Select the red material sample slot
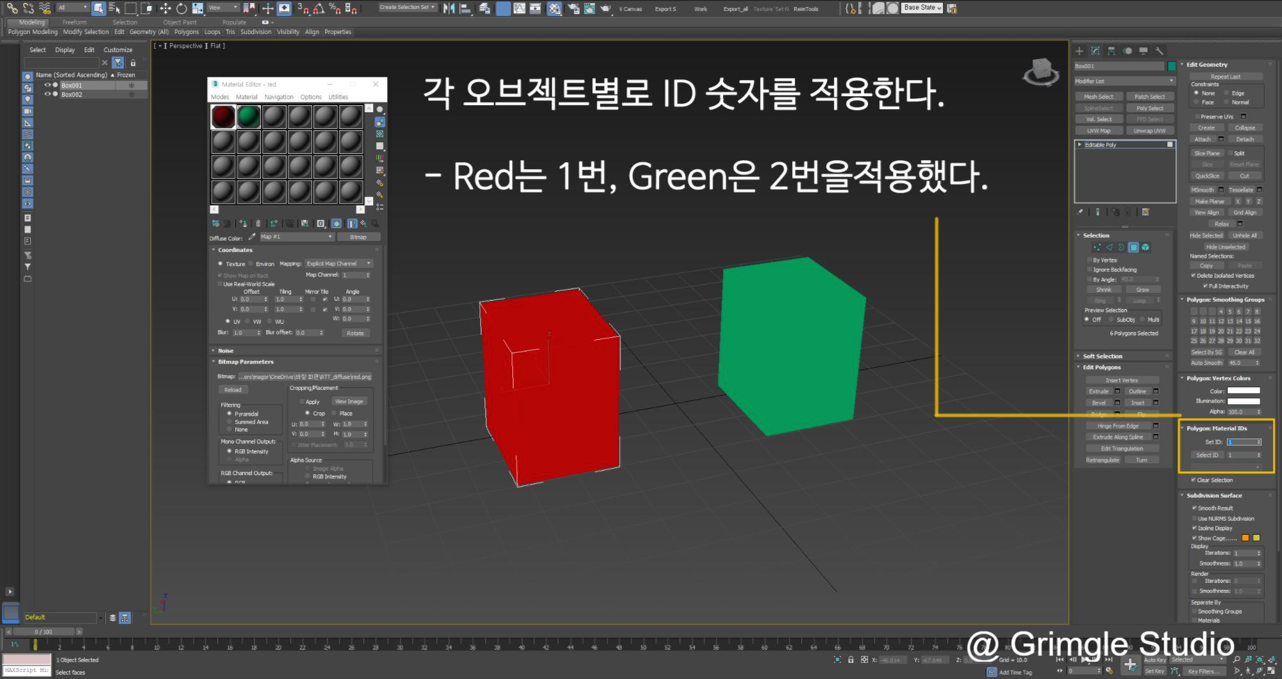The width and height of the screenshot is (1282, 679). coord(223,117)
